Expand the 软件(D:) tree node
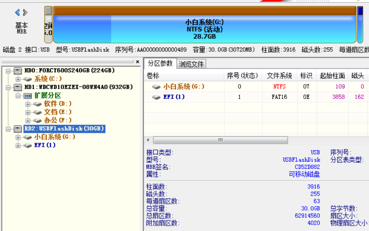Image resolution: width=369 pixels, height=231 pixels. click(28, 104)
